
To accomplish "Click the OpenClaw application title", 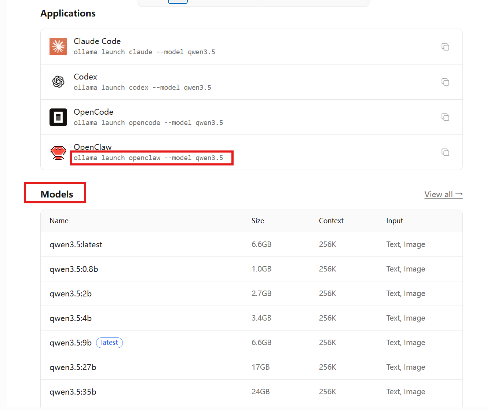I will (93, 147).
